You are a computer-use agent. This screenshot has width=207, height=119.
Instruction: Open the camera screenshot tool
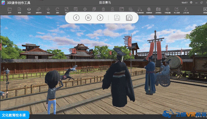pos(158,9)
